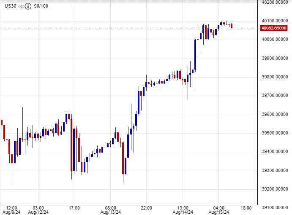Click the latest red candle on chart
The image size is (292, 215).
pyautogui.click(x=232, y=26)
